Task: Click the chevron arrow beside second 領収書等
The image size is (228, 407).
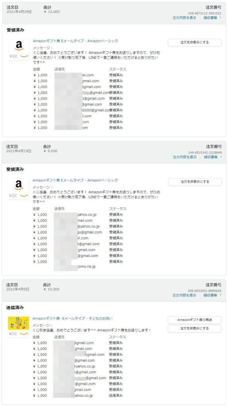Action: (x=221, y=157)
